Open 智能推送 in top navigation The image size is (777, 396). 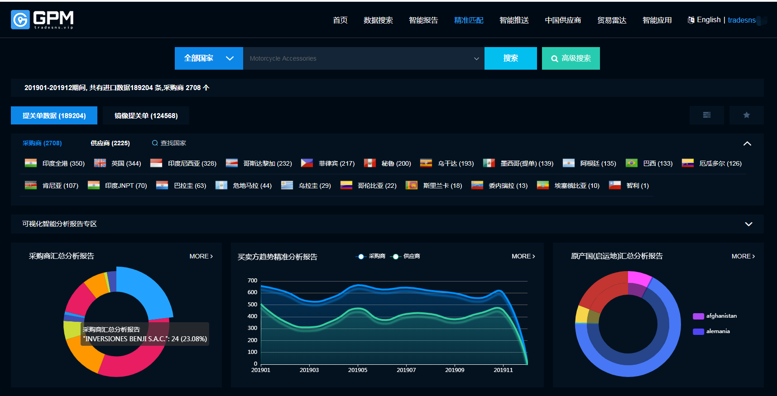(514, 20)
